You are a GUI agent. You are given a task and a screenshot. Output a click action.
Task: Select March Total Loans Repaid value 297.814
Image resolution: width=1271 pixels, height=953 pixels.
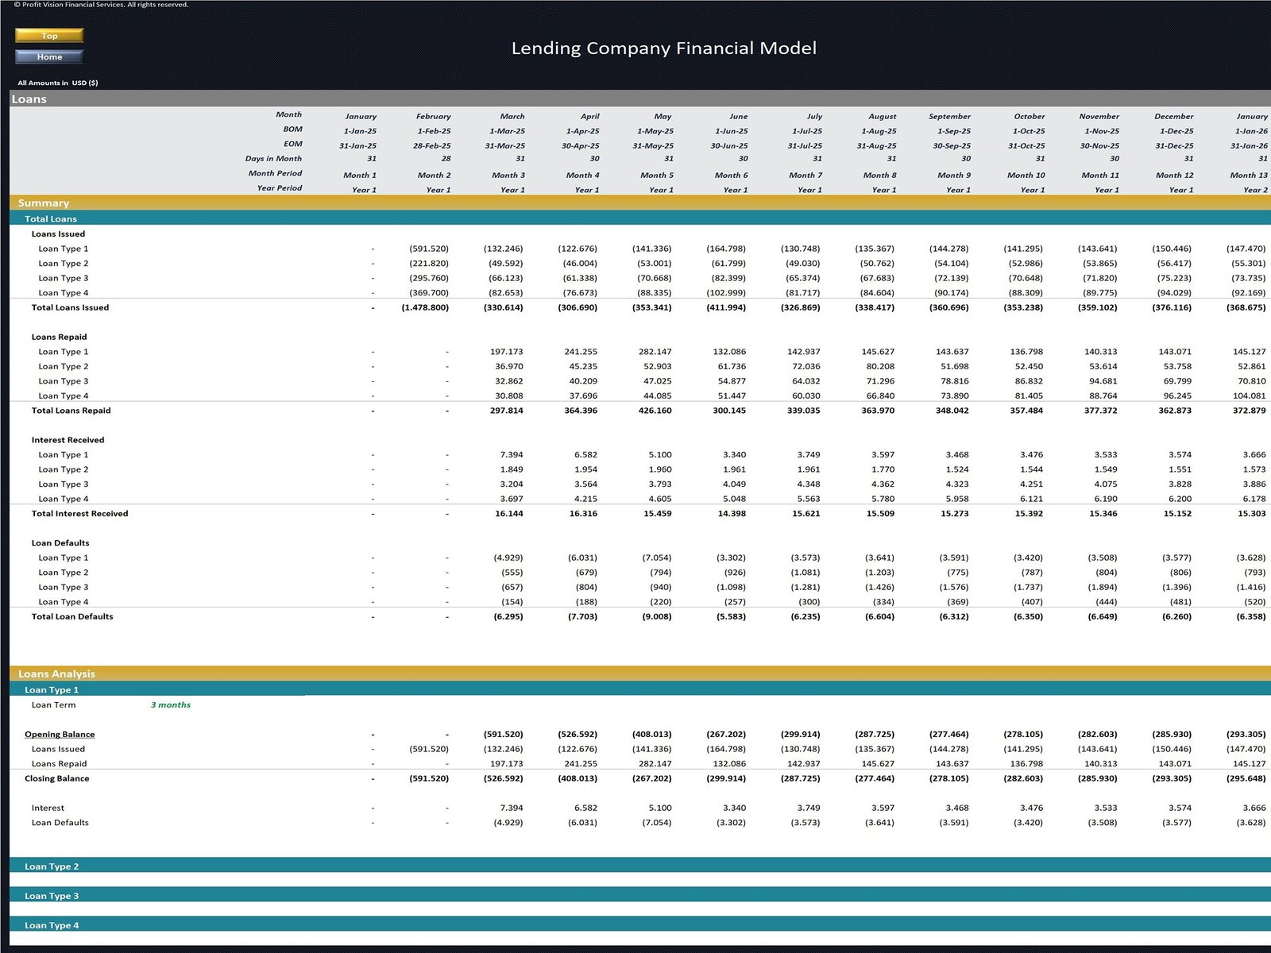click(506, 411)
